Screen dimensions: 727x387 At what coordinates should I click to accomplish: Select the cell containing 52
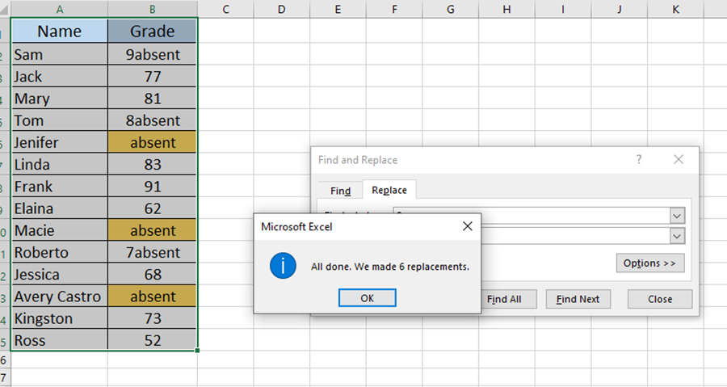point(153,340)
